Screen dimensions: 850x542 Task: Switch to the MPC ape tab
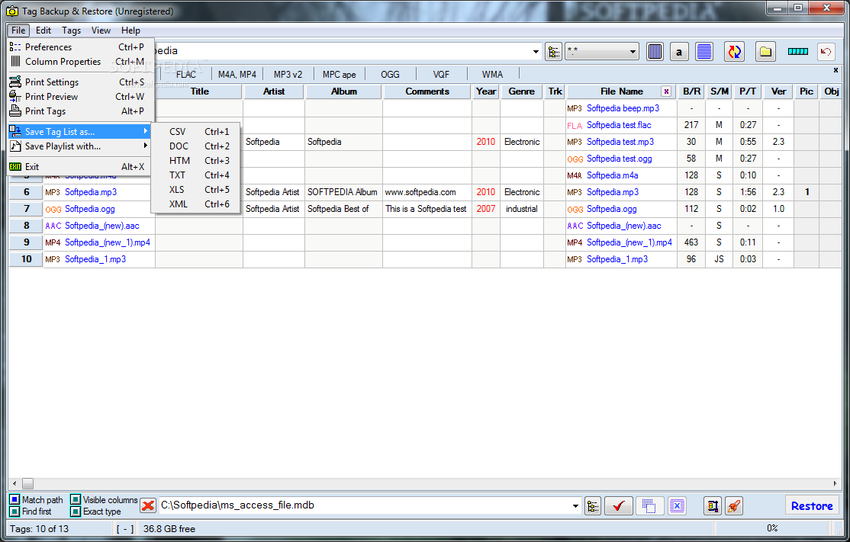click(x=340, y=74)
